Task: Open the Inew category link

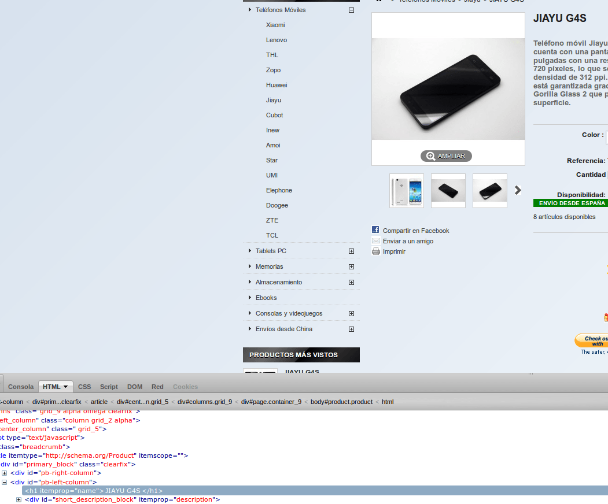Action: pos(272,130)
